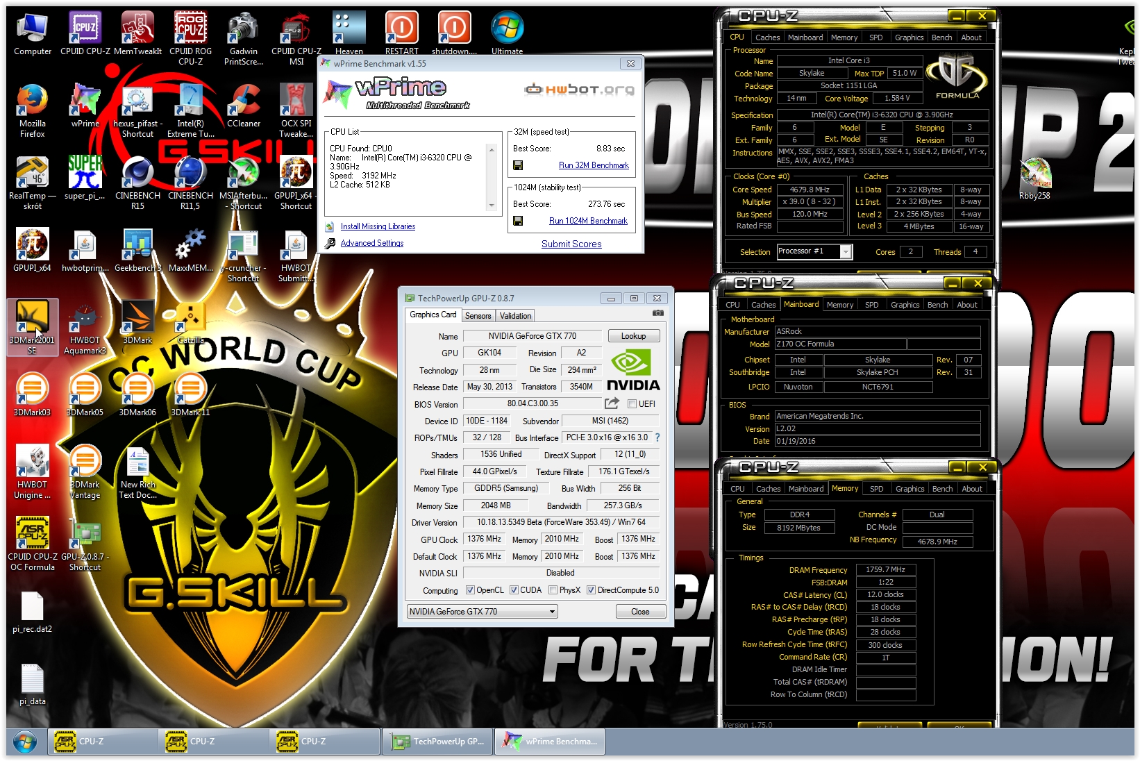This screenshot has width=1140, height=761.
Task: Toggle OpenCL computing checkbox
Action: click(470, 590)
